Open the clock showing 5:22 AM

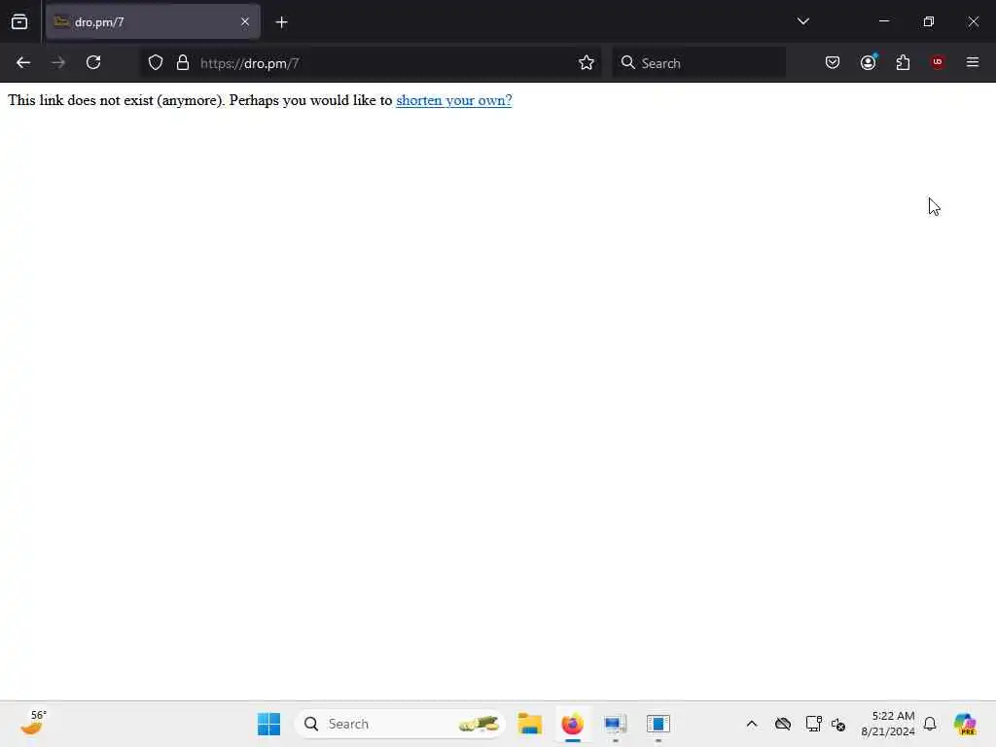888,724
